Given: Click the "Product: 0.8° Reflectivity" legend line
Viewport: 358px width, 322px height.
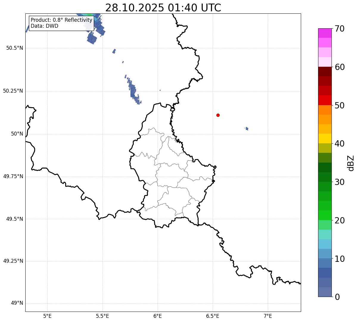Looking at the screenshot, I should click(x=62, y=20).
